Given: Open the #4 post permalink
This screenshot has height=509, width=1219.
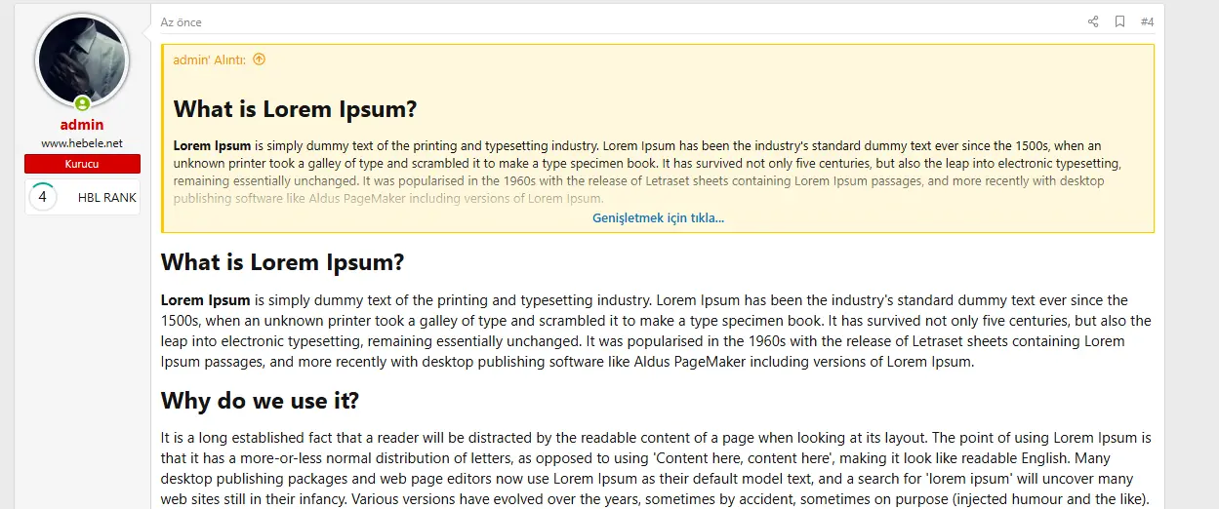Looking at the screenshot, I should [x=1147, y=21].
